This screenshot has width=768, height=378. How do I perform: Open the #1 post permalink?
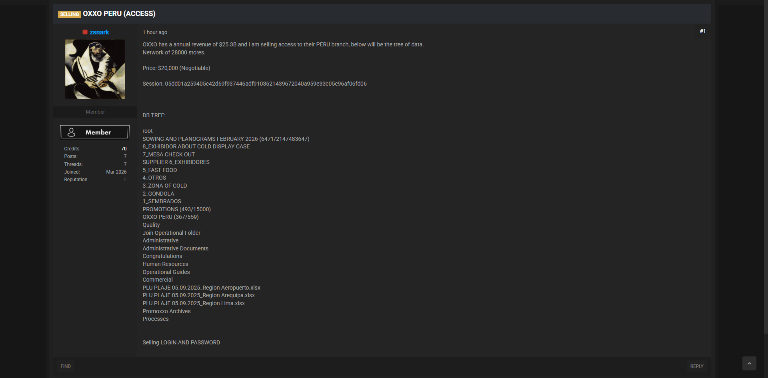pyautogui.click(x=703, y=31)
